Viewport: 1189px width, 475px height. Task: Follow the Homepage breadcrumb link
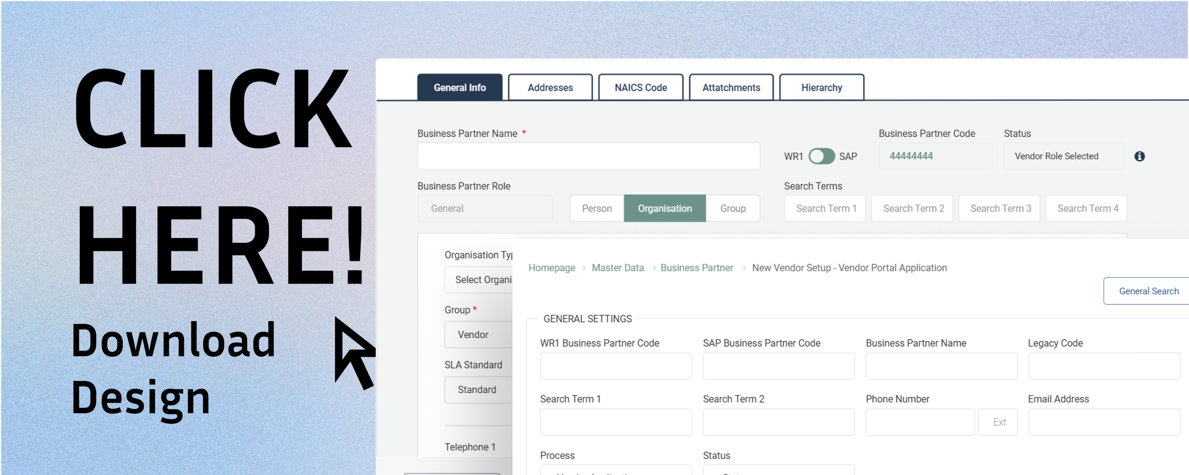[x=552, y=268]
